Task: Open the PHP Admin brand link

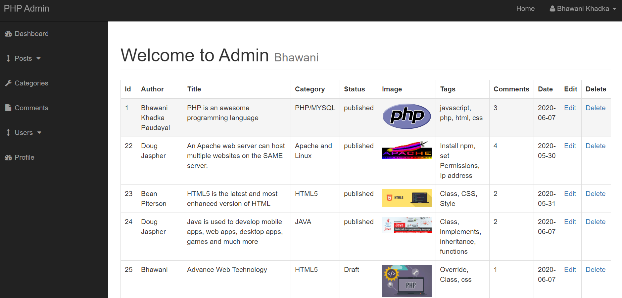Action: 26,9
